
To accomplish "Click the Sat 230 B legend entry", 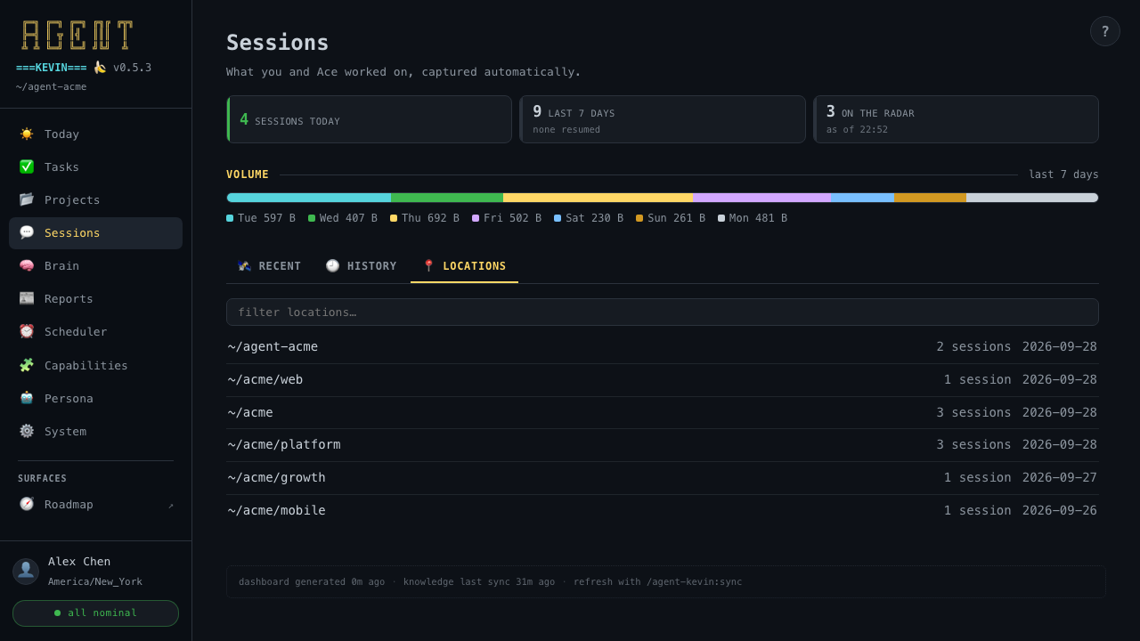I will coord(589,218).
